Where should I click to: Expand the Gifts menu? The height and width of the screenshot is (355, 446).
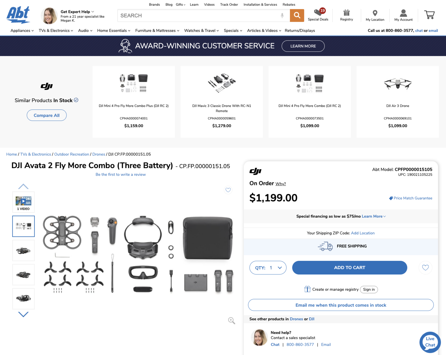tap(181, 5)
